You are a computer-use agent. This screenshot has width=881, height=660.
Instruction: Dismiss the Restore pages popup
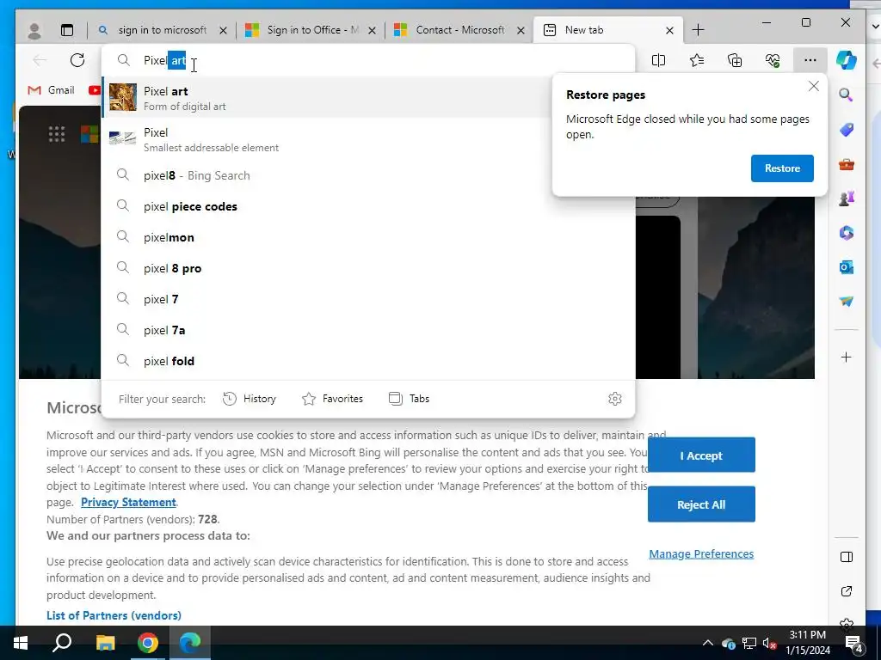814,87
